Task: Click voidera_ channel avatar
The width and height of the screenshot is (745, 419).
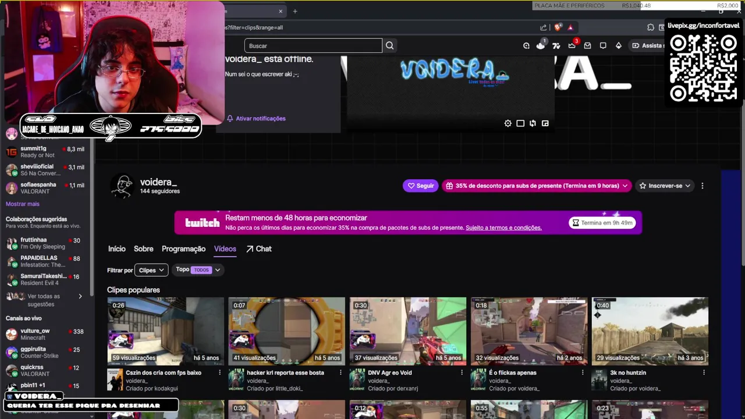Action: (122, 186)
